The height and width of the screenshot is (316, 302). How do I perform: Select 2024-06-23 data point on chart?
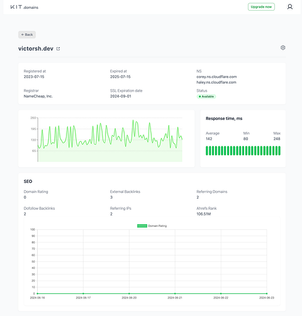(x=267, y=293)
